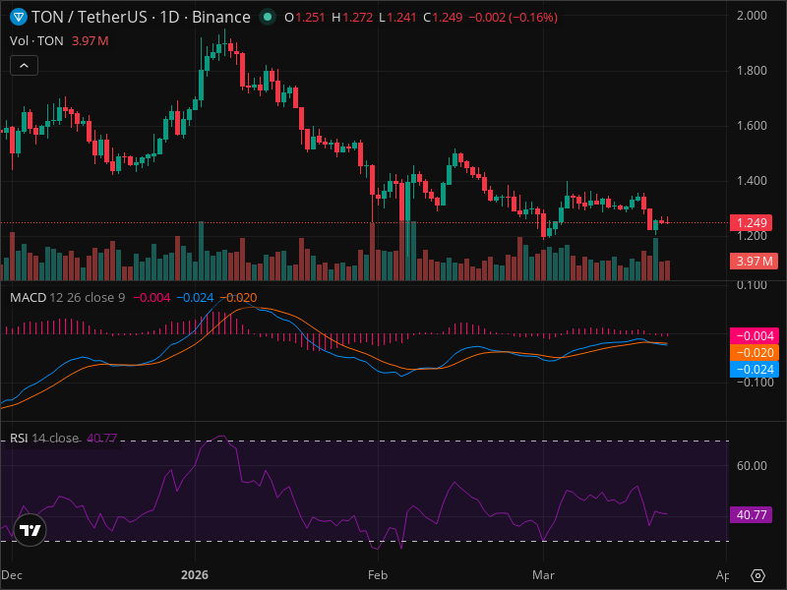Click the open value O1.251 in header
The width and height of the screenshot is (787, 590).
pyautogui.click(x=305, y=18)
